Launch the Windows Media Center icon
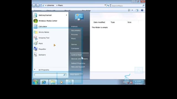 pos(36,21)
